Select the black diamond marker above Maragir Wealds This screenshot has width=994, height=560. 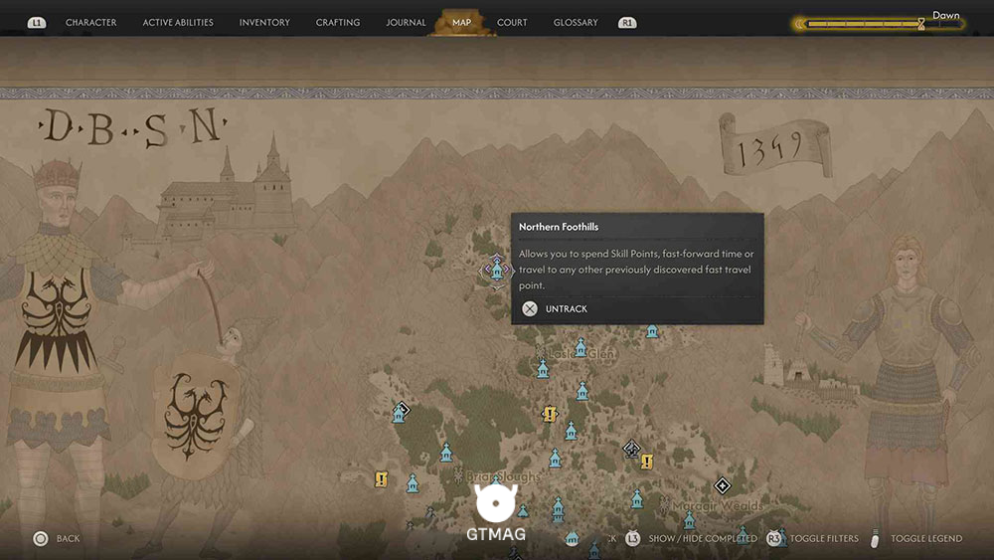coord(722,485)
